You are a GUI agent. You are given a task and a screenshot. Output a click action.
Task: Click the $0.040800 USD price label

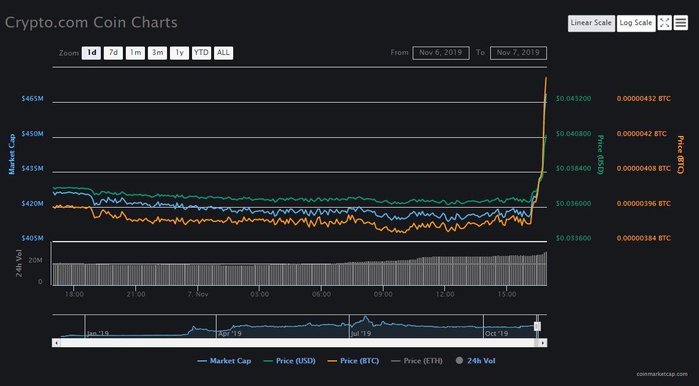coord(574,134)
